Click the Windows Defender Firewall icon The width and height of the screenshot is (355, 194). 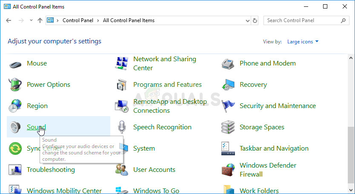point(229,170)
